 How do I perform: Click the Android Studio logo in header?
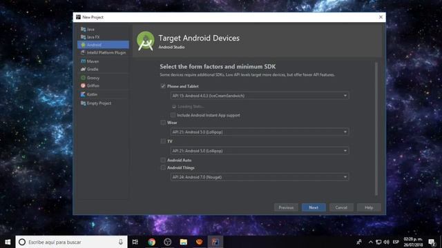coord(146,41)
